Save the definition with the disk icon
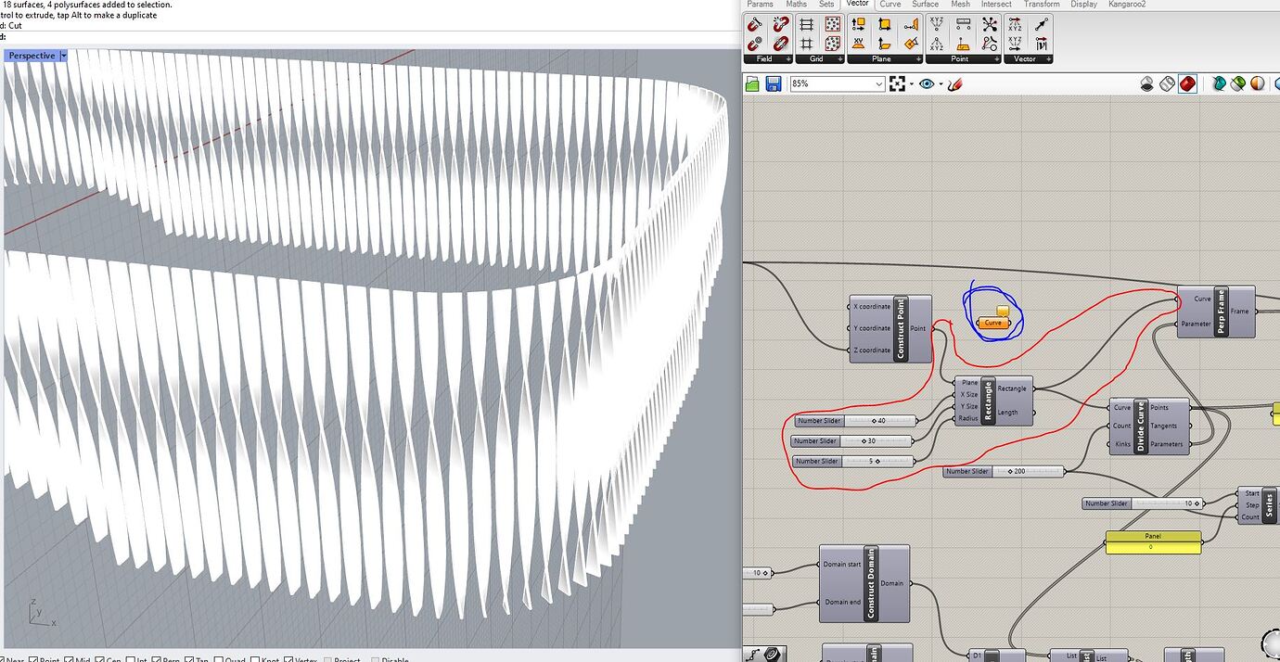The image size is (1280, 662). (x=774, y=83)
